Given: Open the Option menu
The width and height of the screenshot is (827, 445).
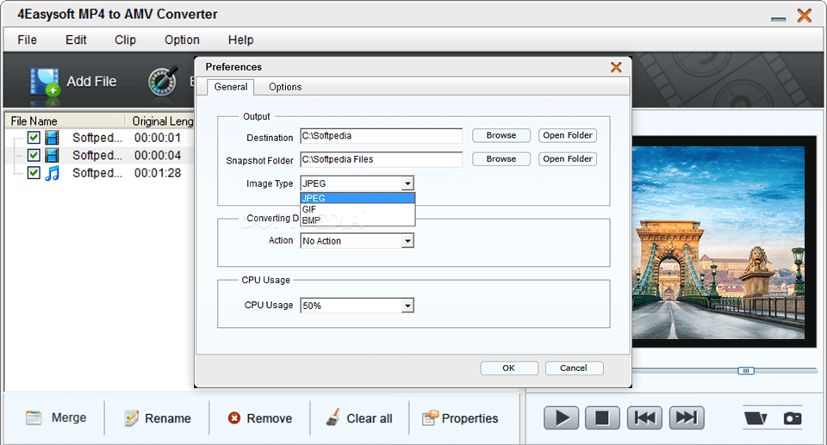Looking at the screenshot, I should [182, 40].
